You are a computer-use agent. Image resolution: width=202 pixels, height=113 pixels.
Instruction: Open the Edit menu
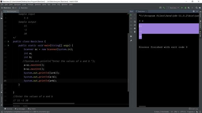6,4
